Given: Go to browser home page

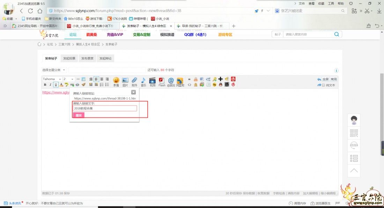Looking at the screenshot, I should [40, 11].
